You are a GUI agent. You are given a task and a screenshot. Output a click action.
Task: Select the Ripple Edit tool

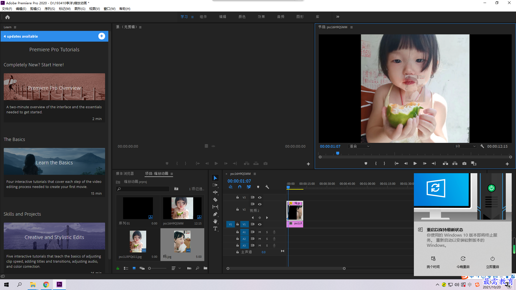coord(215,192)
